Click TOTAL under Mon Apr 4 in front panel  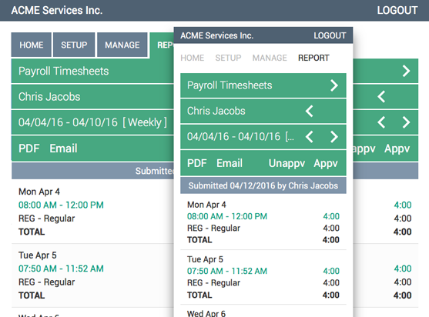[x=199, y=240]
